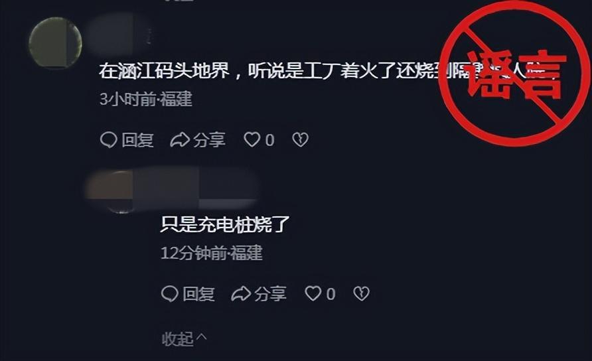Dislike the first comment with broken heart
This screenshot has width=592, height=361.
[x=300, y=140]
